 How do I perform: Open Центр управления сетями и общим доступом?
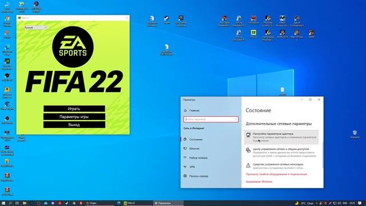281,152
